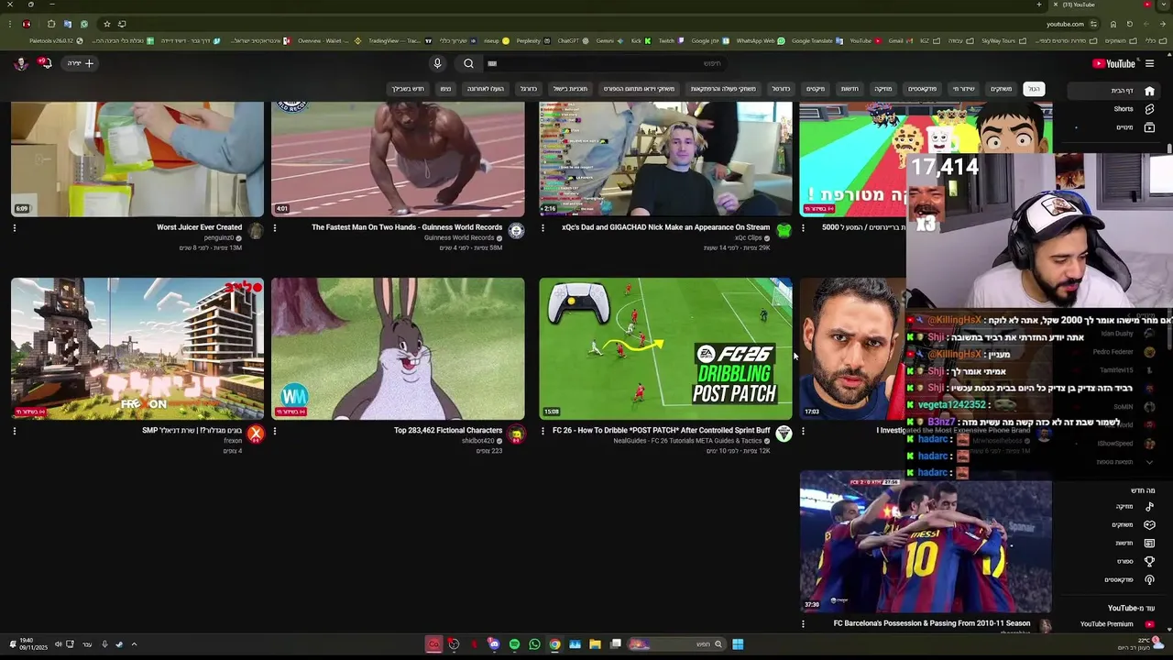Focus the YouTube search input field
The height and width of the screenshot is (660, 1173).
pyautogui.click(x=605, y=63)
